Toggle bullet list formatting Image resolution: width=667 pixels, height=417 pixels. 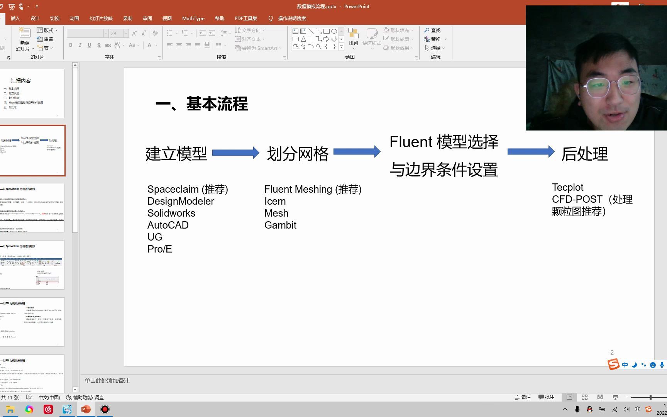pyautogui.click(x=169, y=33)
